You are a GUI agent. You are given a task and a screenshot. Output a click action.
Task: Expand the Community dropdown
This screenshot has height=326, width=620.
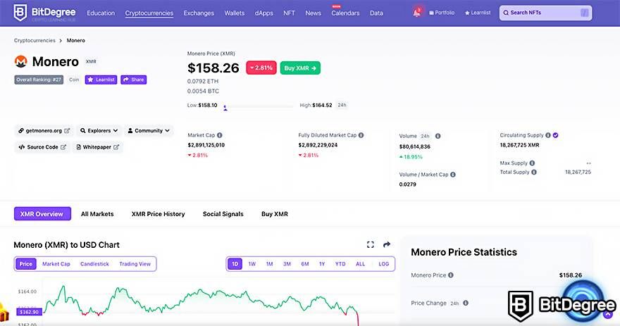(x=149, y=131)
